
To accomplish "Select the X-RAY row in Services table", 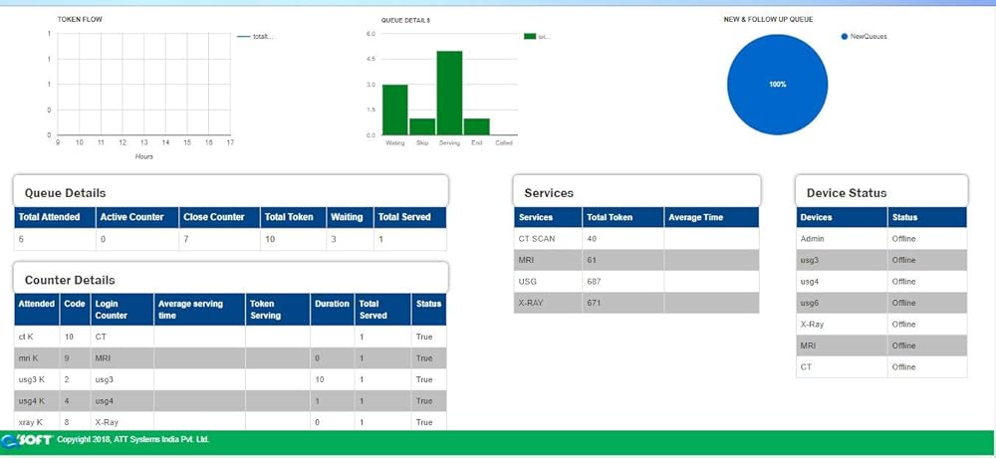I will (x=635, y=303).
